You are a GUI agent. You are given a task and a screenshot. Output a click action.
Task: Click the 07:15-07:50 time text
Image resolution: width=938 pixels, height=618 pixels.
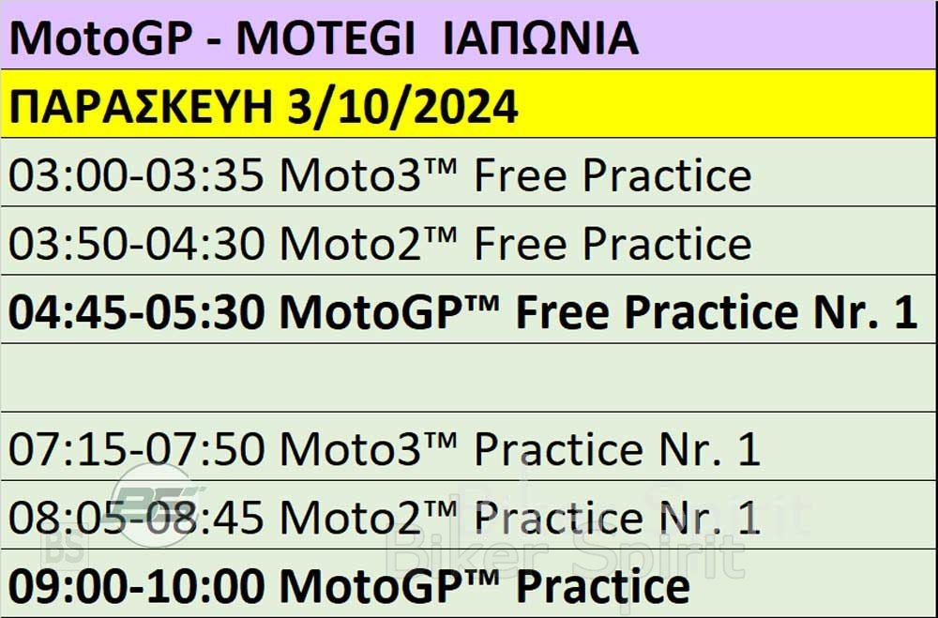click(x=136, y=449)
